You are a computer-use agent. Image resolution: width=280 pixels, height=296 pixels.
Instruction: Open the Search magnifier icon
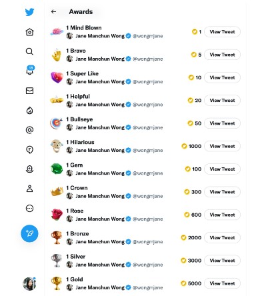[x=29, y=51]
